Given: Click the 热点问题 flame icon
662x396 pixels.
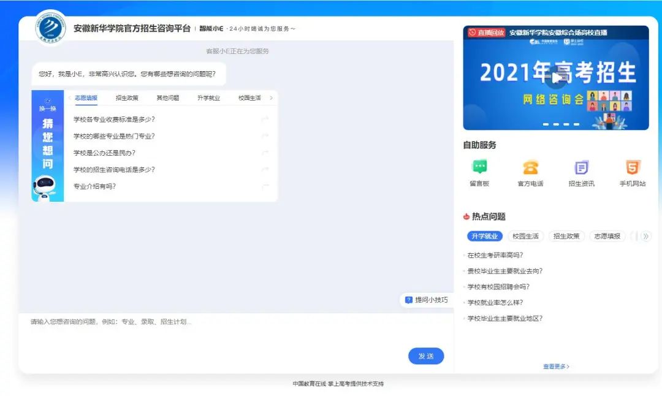Looking at the screenshot, I should pos(466,216).
